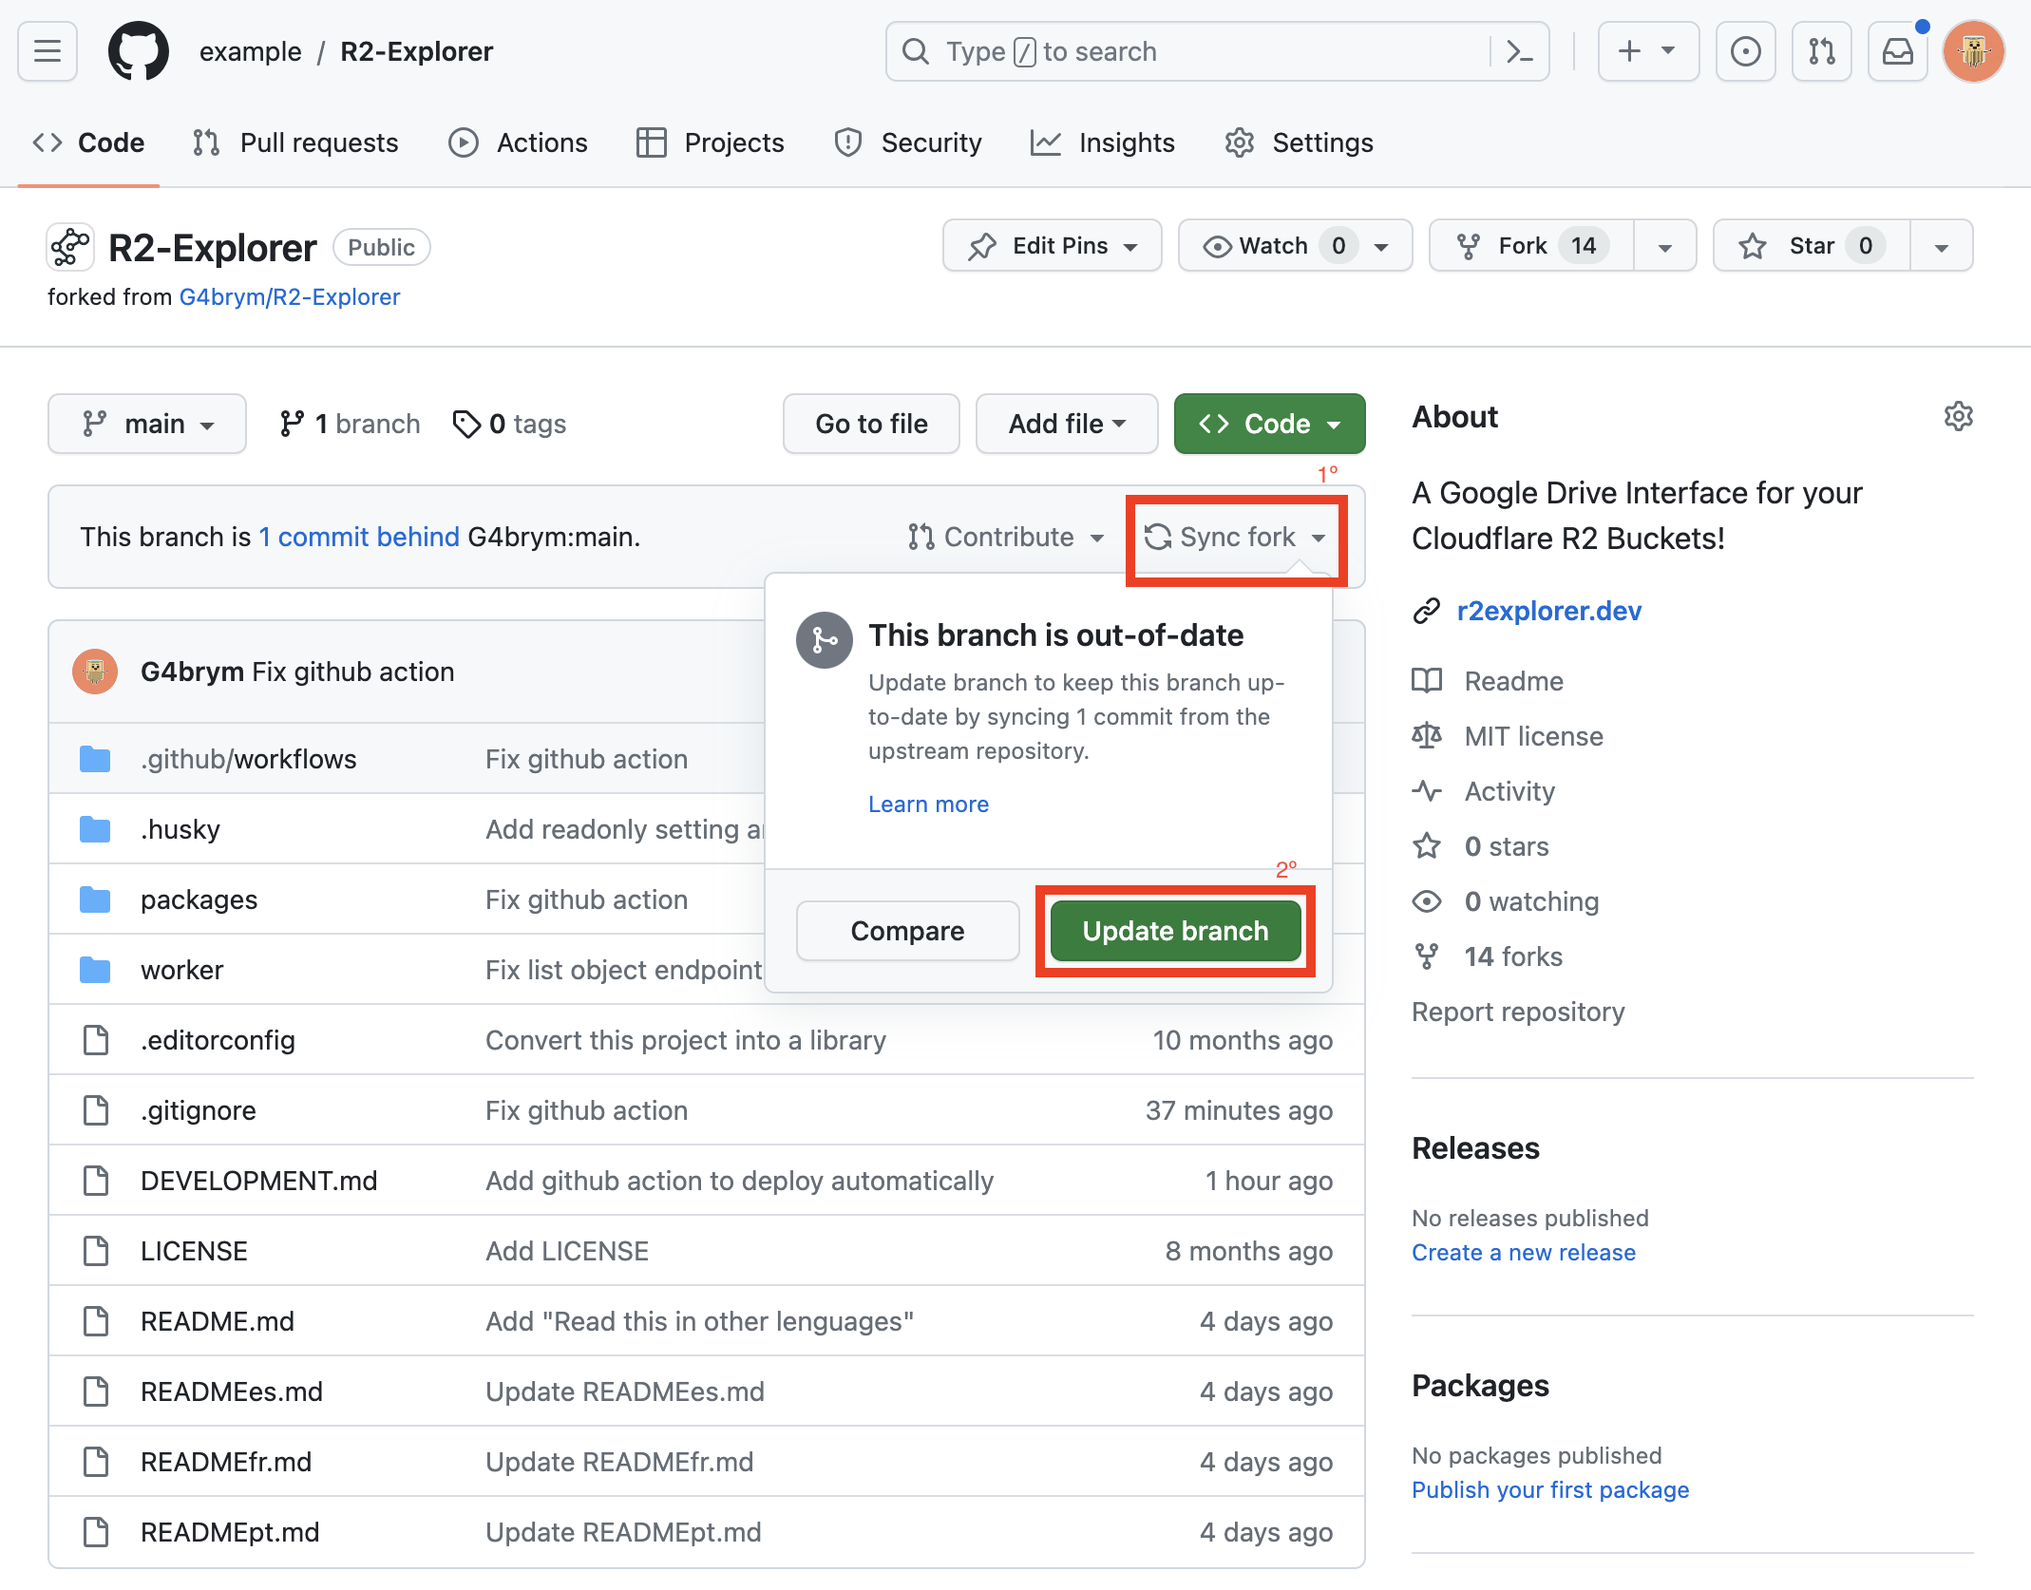
Task: Expand the Fork options arrow
Action: 1664,246
